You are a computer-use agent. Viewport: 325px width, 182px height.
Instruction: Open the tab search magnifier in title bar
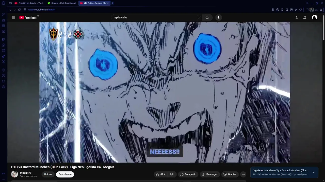pos(307,3)
